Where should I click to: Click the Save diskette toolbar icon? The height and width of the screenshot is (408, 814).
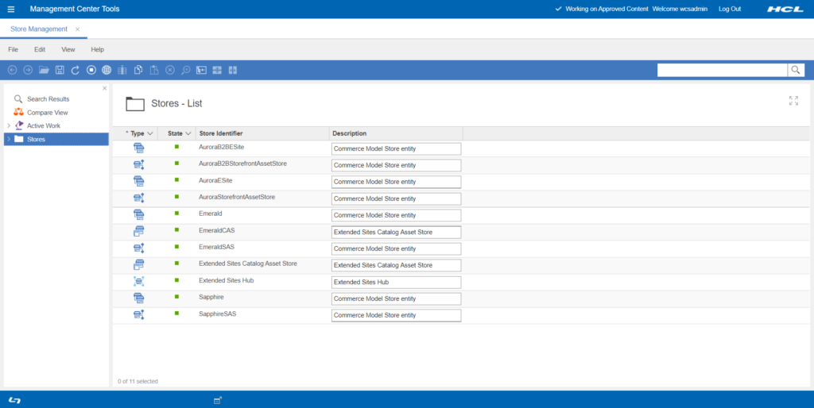[60, 70]
